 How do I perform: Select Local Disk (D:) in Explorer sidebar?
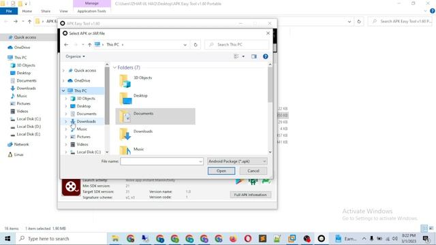click(29, 127)
